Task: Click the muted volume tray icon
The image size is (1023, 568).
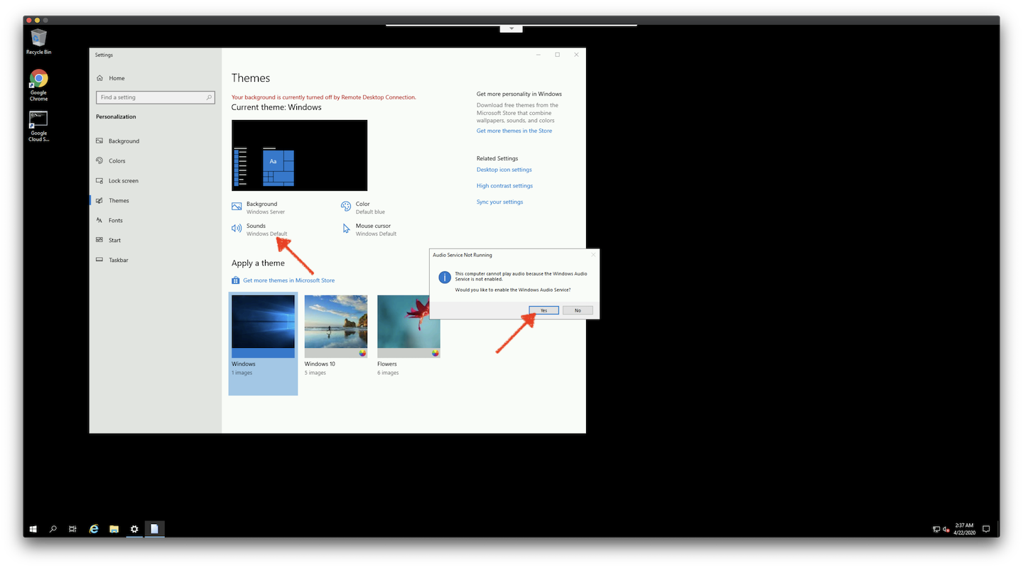Action: 946,529
